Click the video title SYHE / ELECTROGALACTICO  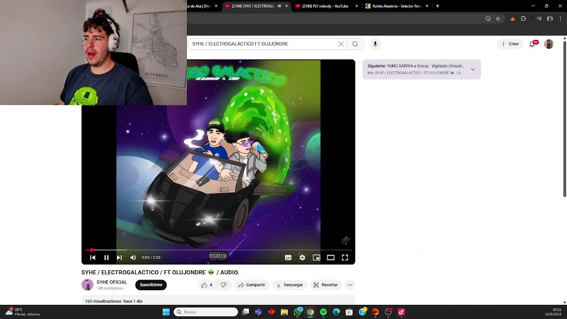tap(160, 272)
